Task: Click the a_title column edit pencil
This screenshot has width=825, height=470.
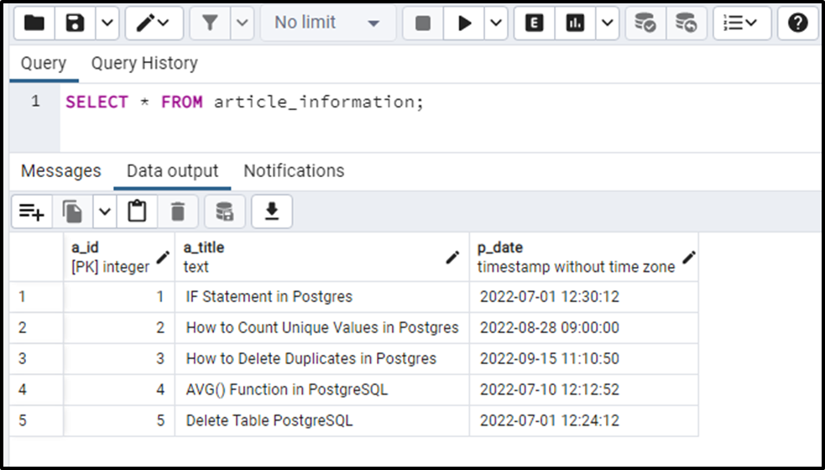Action: (x=453, y=257)
